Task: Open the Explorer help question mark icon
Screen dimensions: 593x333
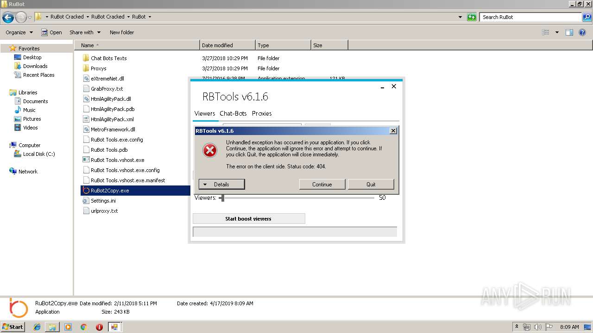Action: (x=582, y=32)
